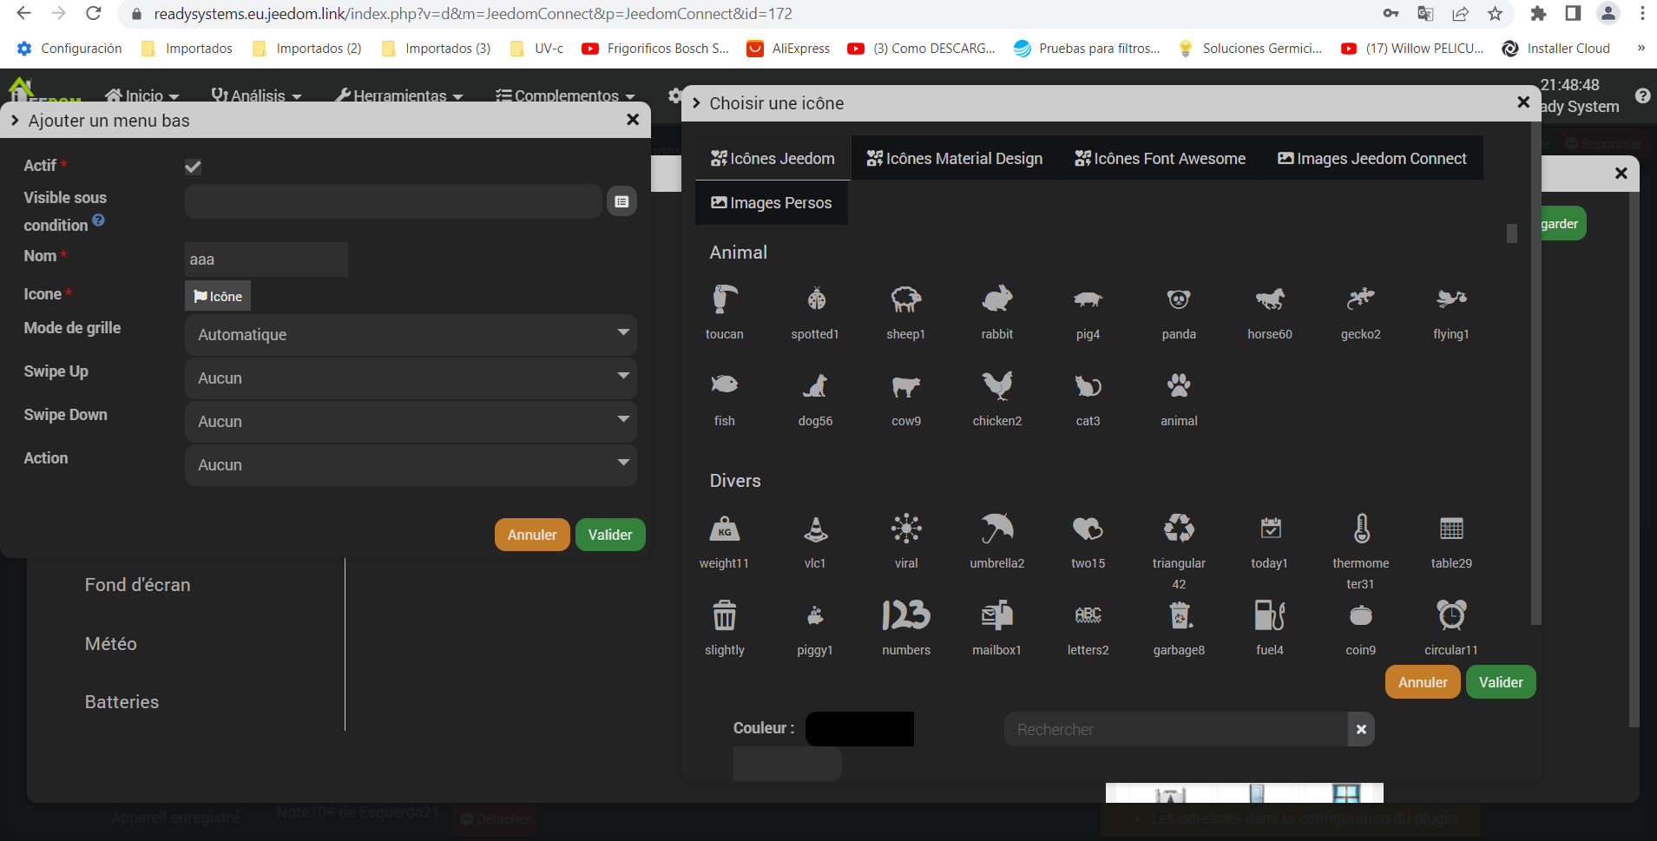Choose the cat3 icon
Image resolution: width=1657 pixels, height=841 pixels.
(x=1088, y=385)
